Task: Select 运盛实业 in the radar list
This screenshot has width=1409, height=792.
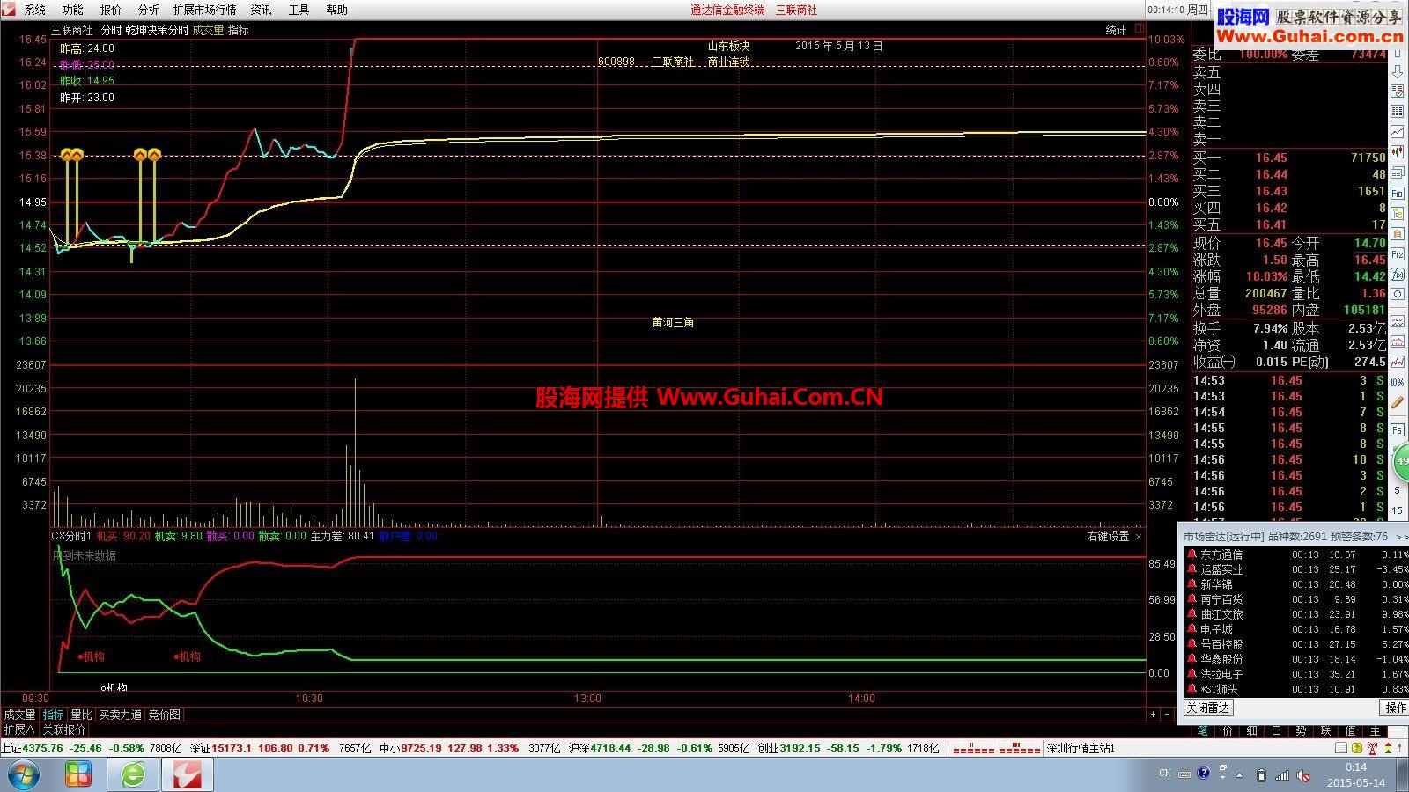Action: point(1221,569)
